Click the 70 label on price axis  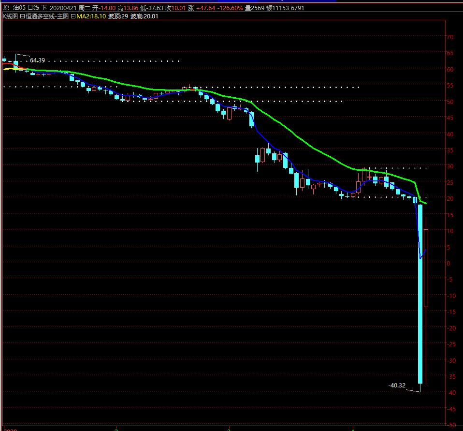pos(449,37)
